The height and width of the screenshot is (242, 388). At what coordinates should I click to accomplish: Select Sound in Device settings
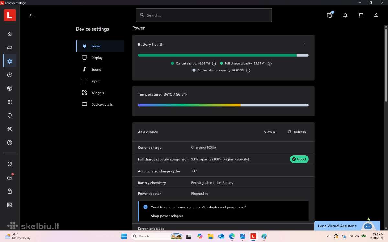click(x=100, y=69)
